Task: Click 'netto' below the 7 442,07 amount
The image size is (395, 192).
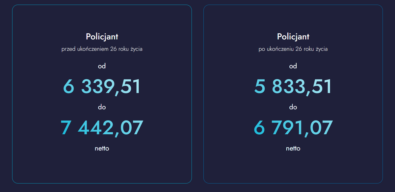Action: 102,148
